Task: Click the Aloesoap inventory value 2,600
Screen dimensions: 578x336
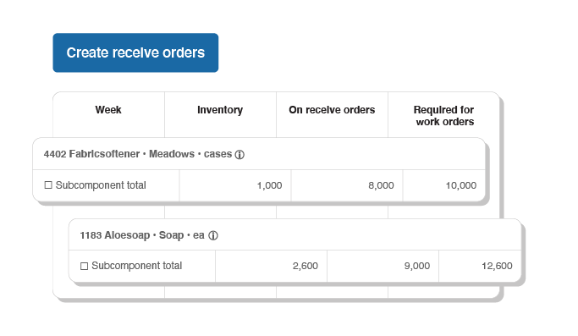Action: pos(306,266)
